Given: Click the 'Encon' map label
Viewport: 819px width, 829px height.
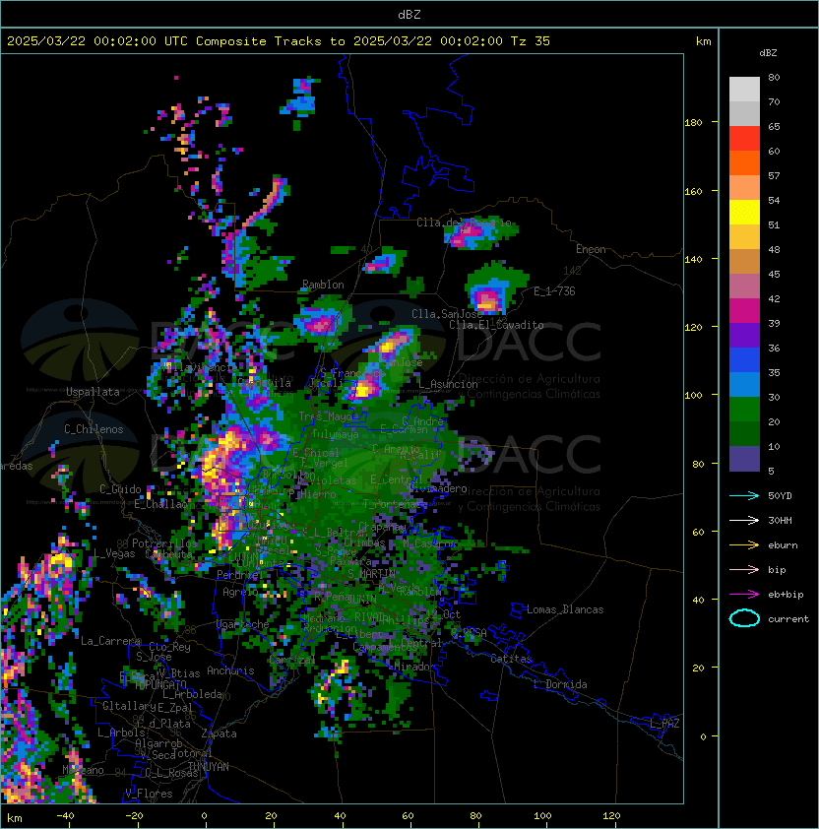Looking at the screenshot, I should 591,249.
